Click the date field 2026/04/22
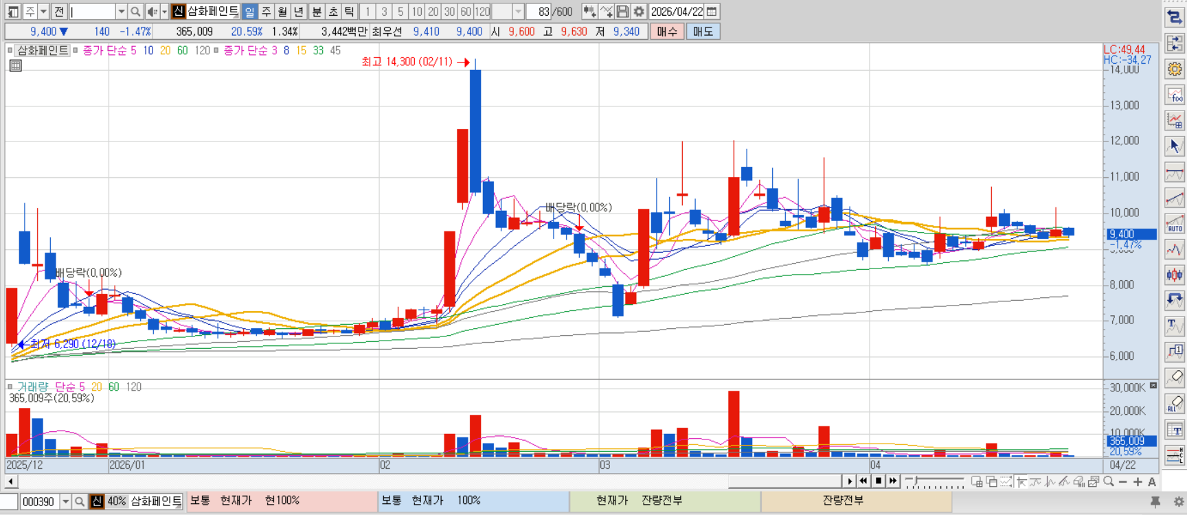Image resolution: width=1187 pixels, height=515 pixels. 677,12
